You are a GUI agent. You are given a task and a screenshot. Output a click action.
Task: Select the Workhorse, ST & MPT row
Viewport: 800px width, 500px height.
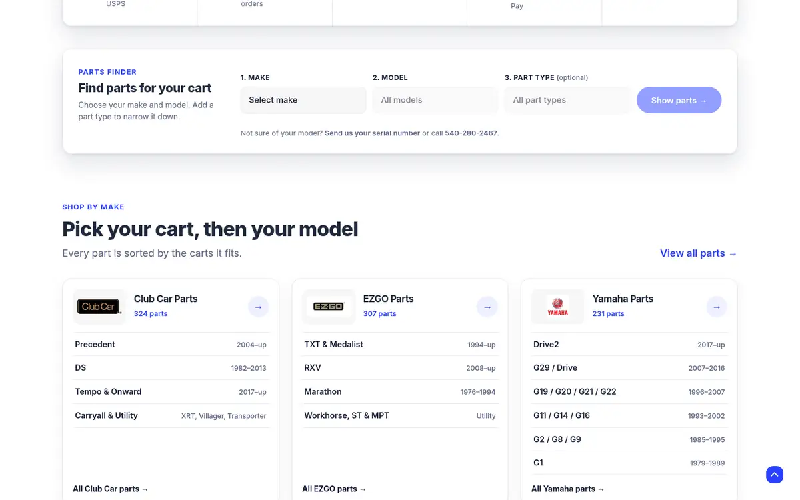click(x=401, y=415)
